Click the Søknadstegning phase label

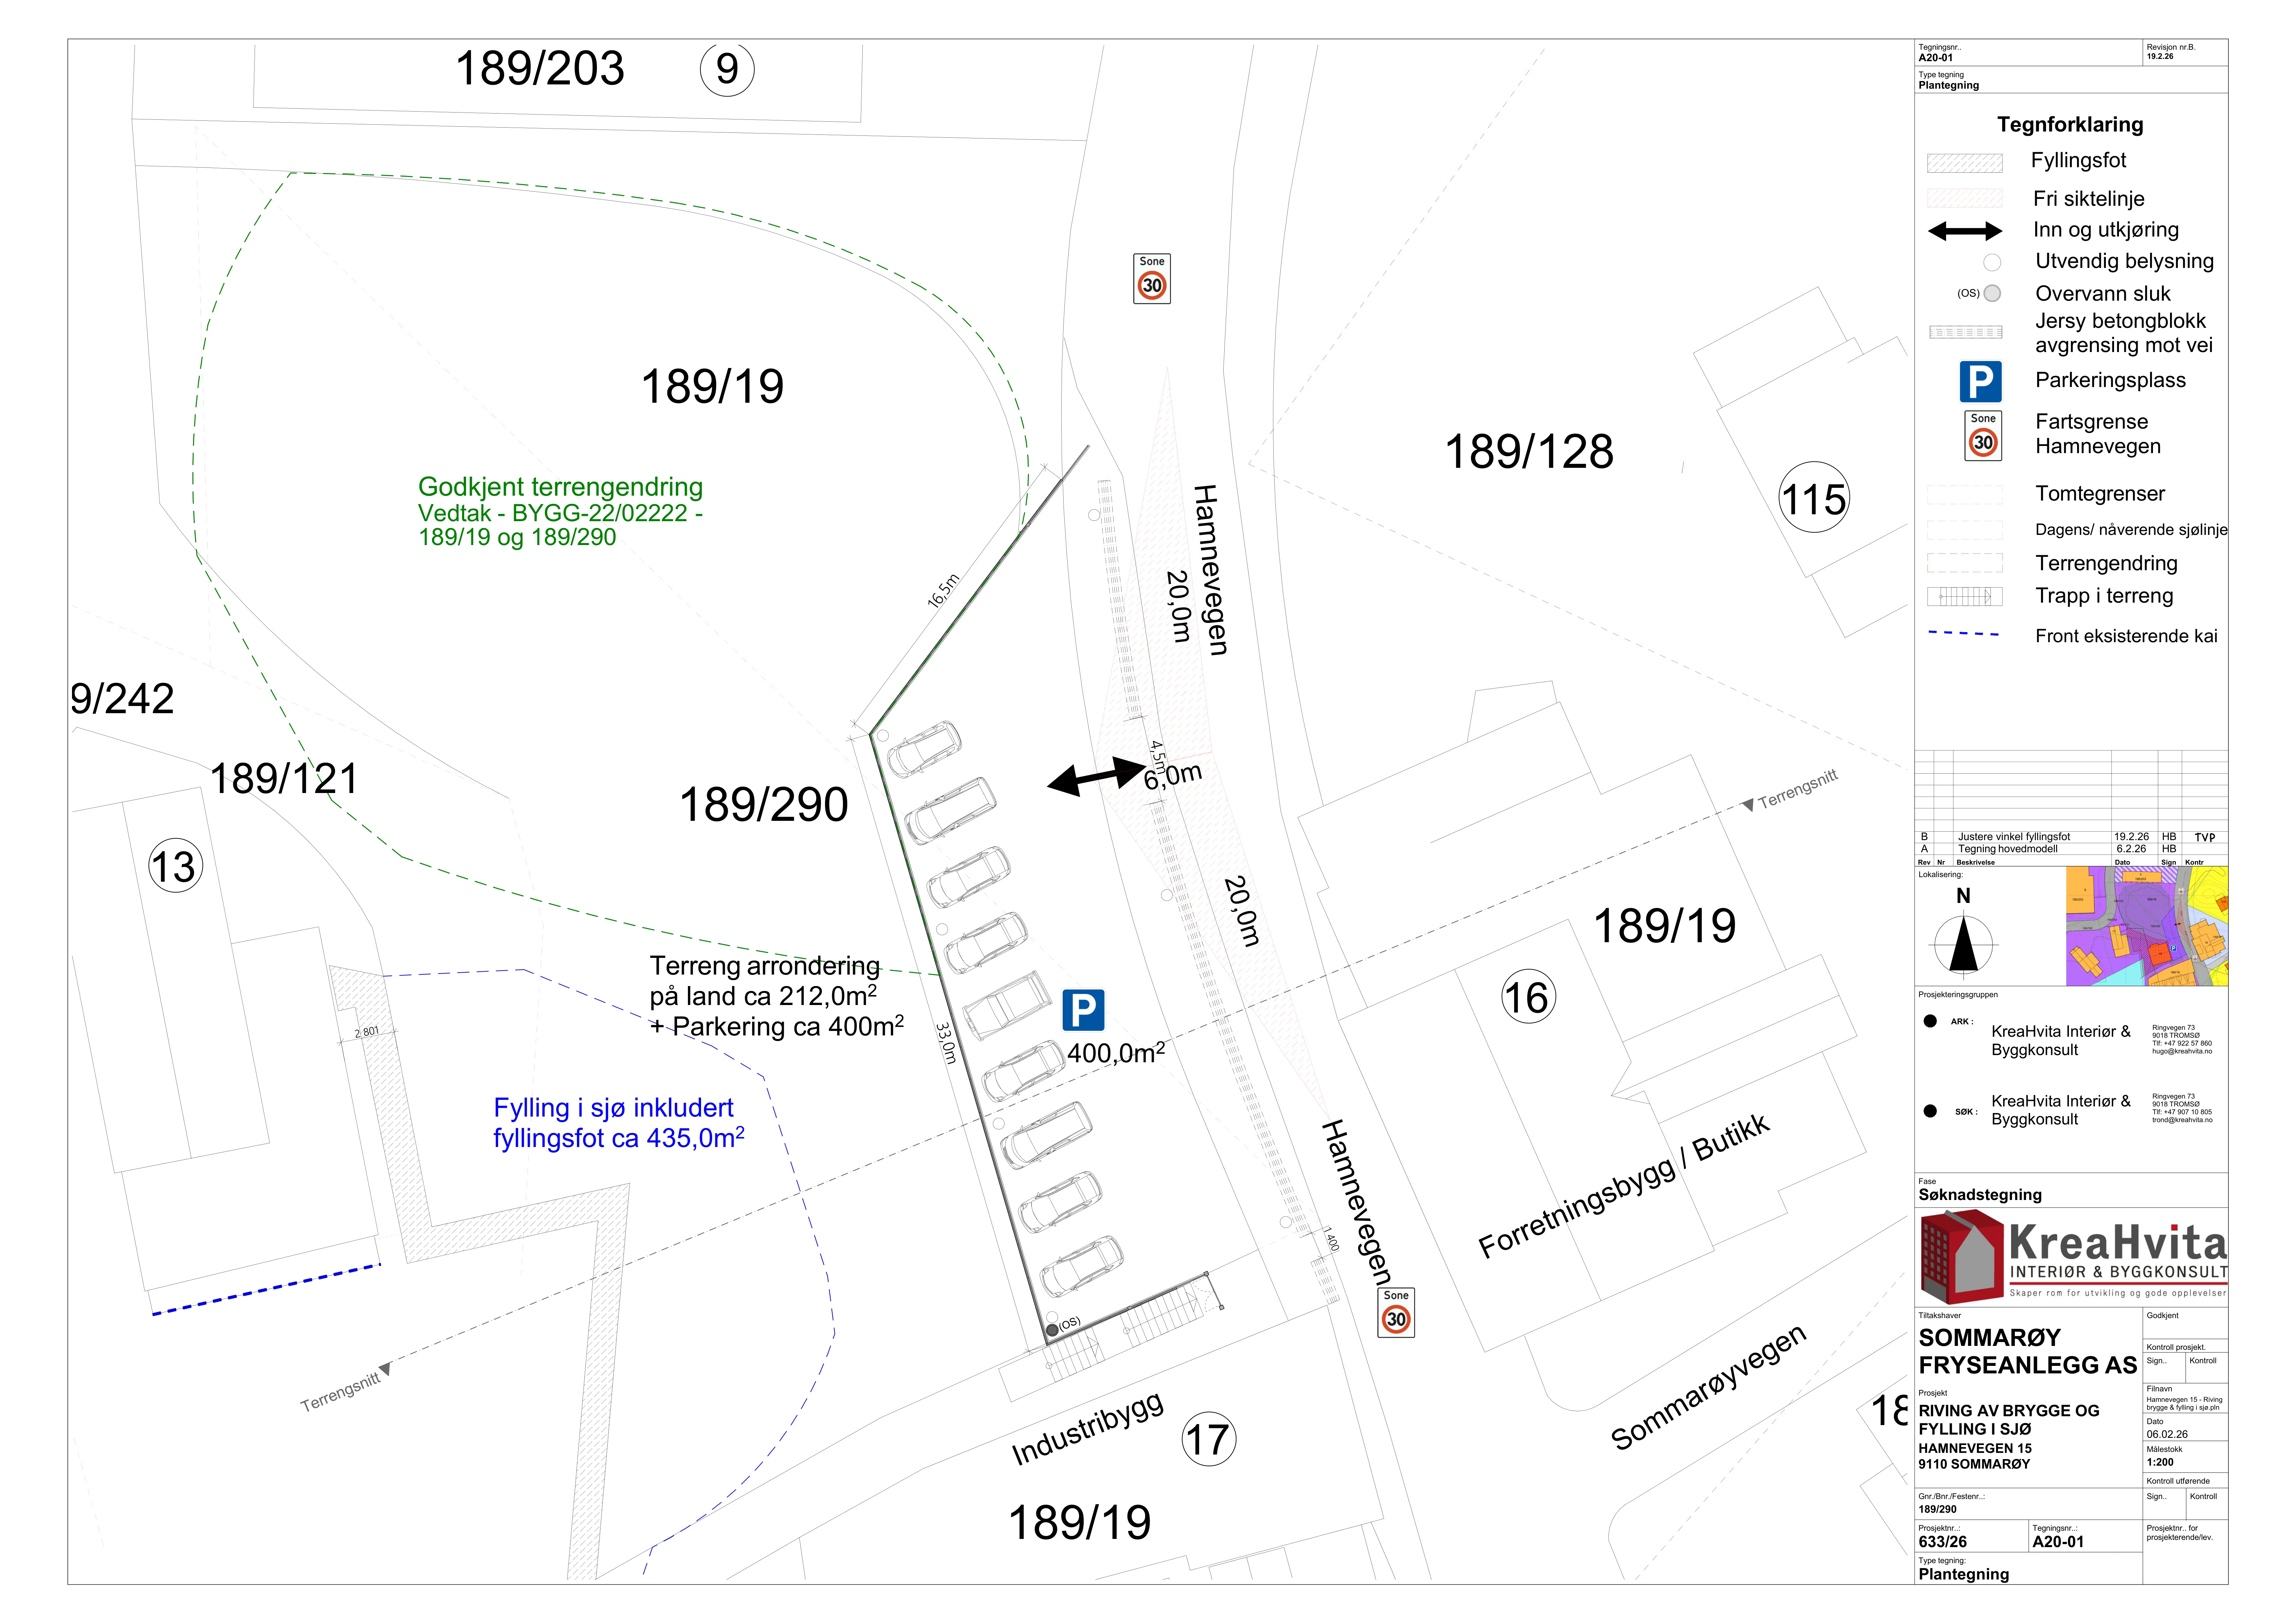1980,1195
